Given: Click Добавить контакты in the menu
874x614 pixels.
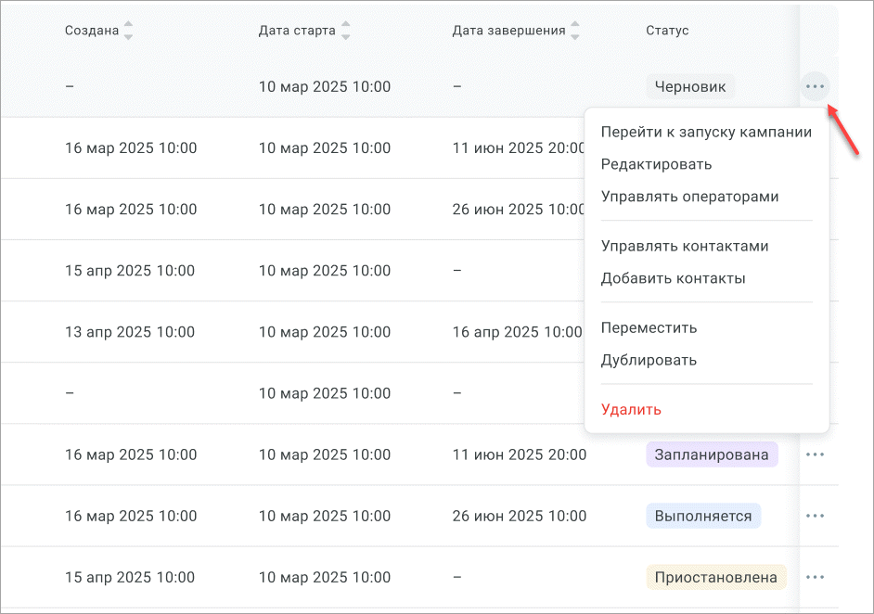Looking at the screenshot, I should [x=673, y=278].
